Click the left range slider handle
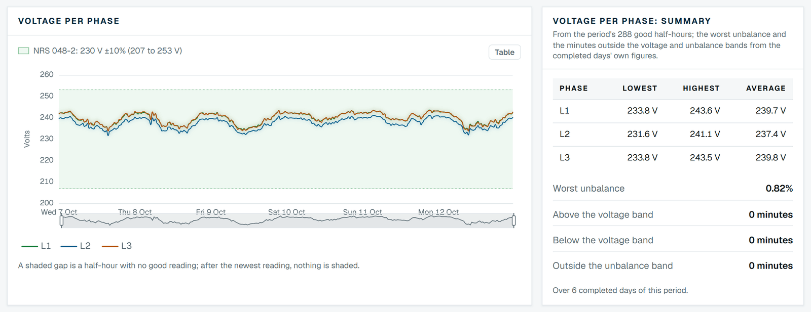 click(x=61, y=220)
